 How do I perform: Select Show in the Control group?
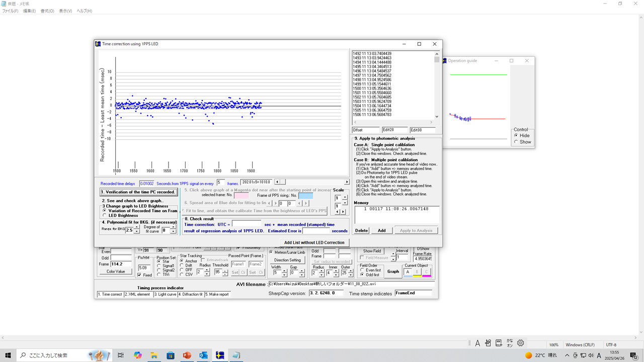516,142
